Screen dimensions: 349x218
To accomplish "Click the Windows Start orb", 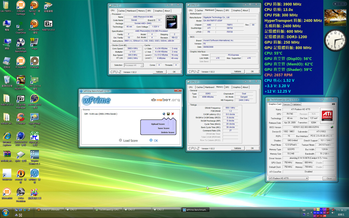I will [x=5, y=213].
